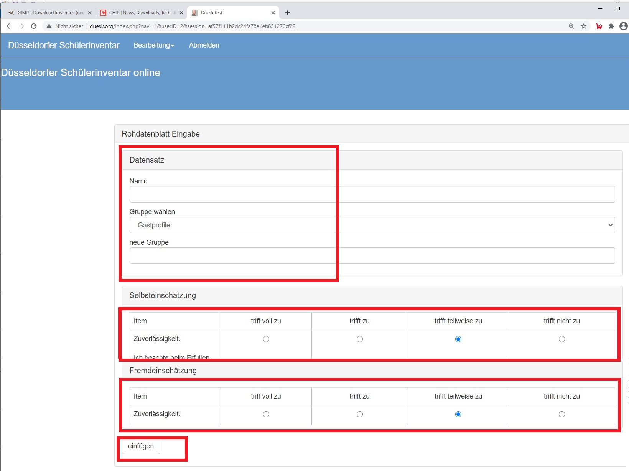Click the Düsseldorfer Schülerinventar brand link

64,45
